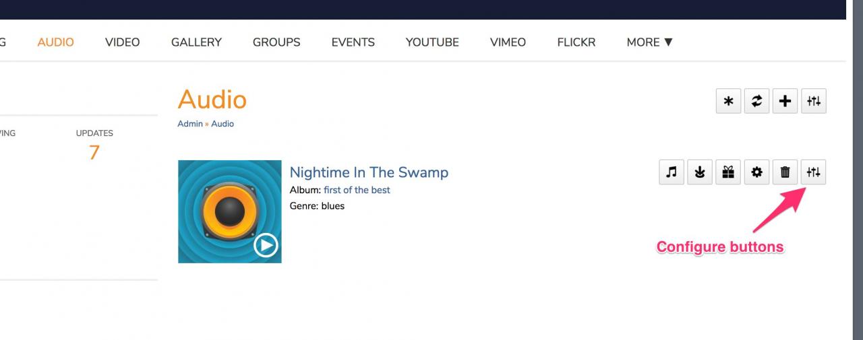Click the Updates count 7

[94, 153]
